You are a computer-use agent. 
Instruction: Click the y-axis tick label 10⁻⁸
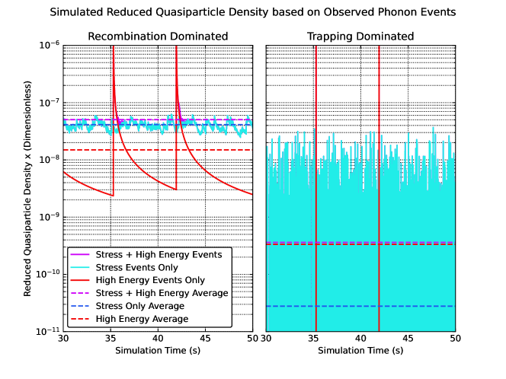(50, 160)
